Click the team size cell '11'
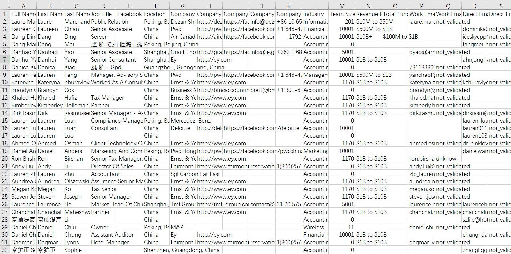This screenshot has height=254, width=511. click(x=342, y=227)
